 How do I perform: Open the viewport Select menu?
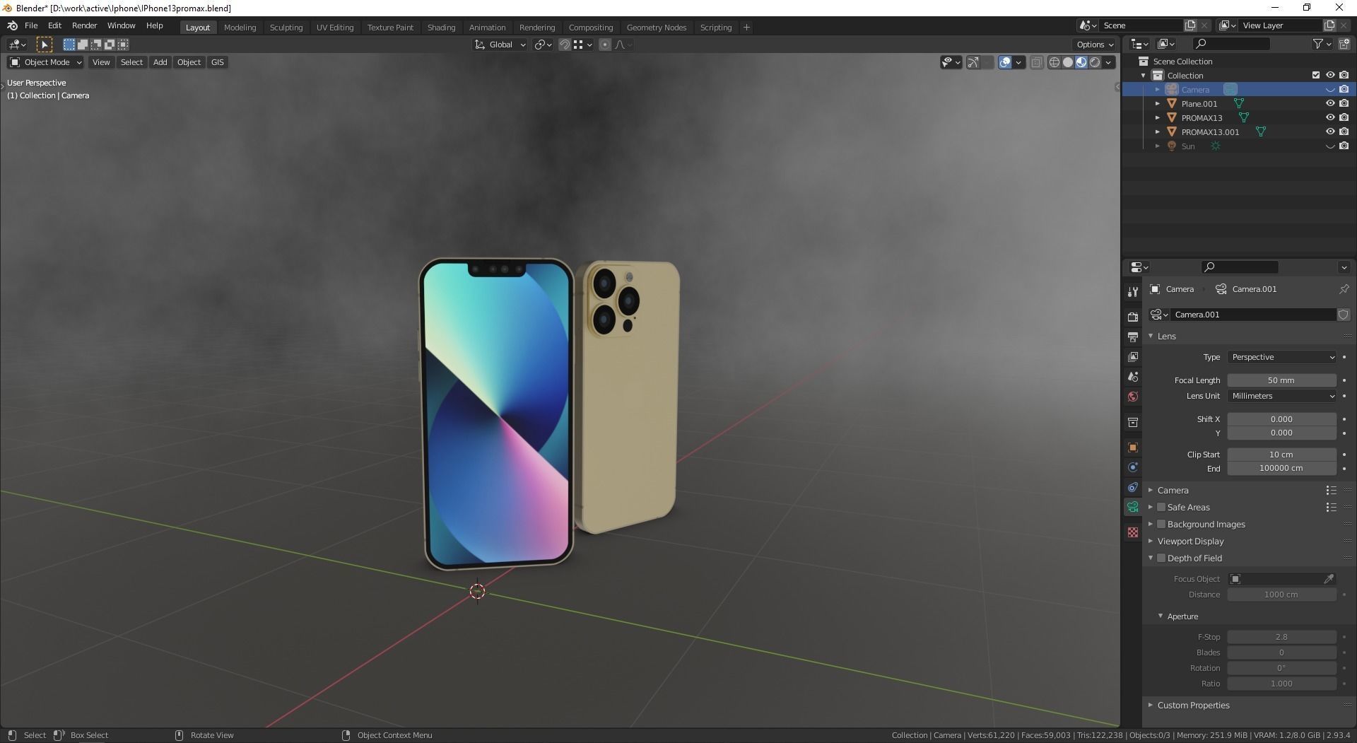pyautogui.click(x=131, y=62)
